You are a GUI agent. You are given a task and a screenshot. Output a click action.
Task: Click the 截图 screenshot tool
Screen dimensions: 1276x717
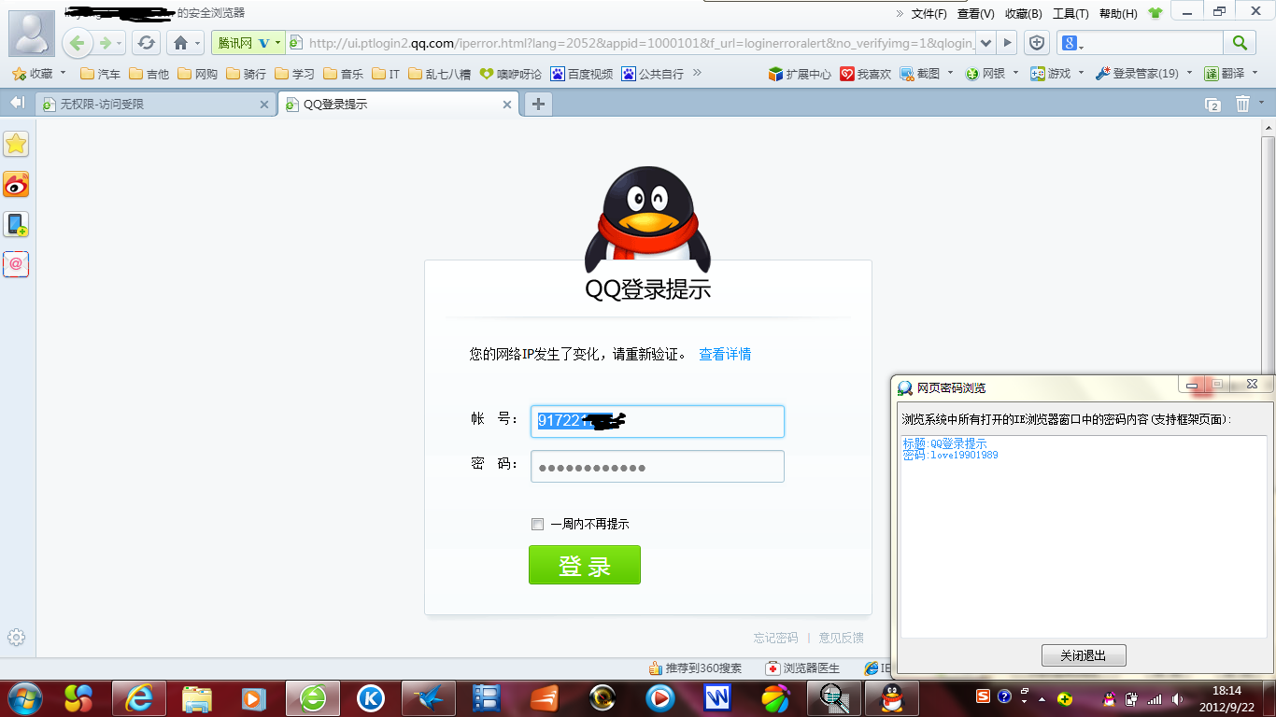click(920, 74)
